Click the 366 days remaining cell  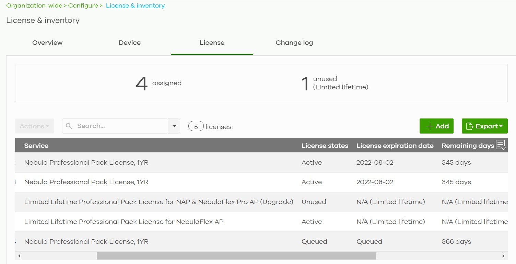click(456, 241)
